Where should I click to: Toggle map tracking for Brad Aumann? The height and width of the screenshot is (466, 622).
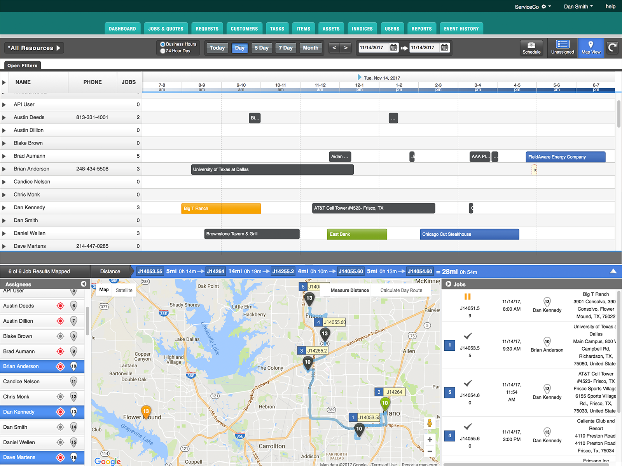click(x=60, y=351)
